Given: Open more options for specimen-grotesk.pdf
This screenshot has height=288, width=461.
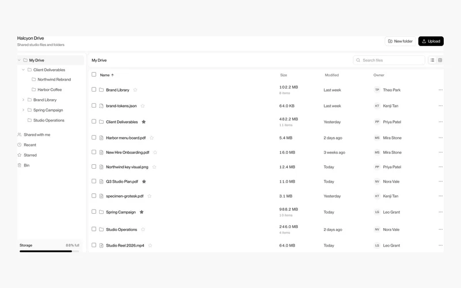Looking at the screenshot, I should click(x=440, y=196).
